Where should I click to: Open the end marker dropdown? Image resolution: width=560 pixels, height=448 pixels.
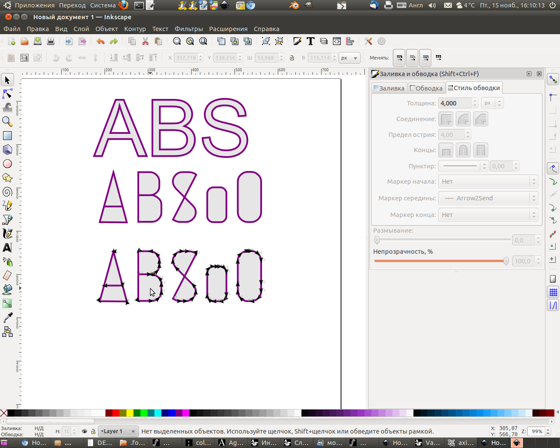point(488,215)
